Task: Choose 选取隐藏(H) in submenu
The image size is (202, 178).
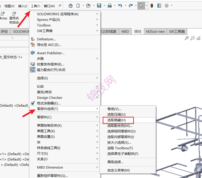Action: tap(128, 120)
